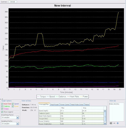Switch to the Summary tab
Screen dimensions: 126x128
tap(4, 2)
